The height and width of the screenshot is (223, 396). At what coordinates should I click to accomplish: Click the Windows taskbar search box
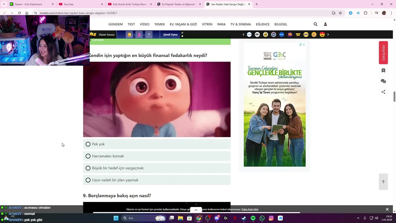[x=144, y=218]
